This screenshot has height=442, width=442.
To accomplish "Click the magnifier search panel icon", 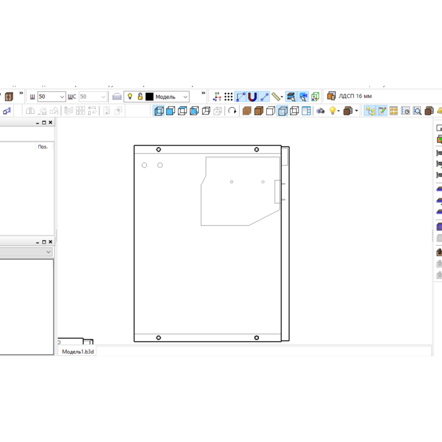I will [417, 111].
